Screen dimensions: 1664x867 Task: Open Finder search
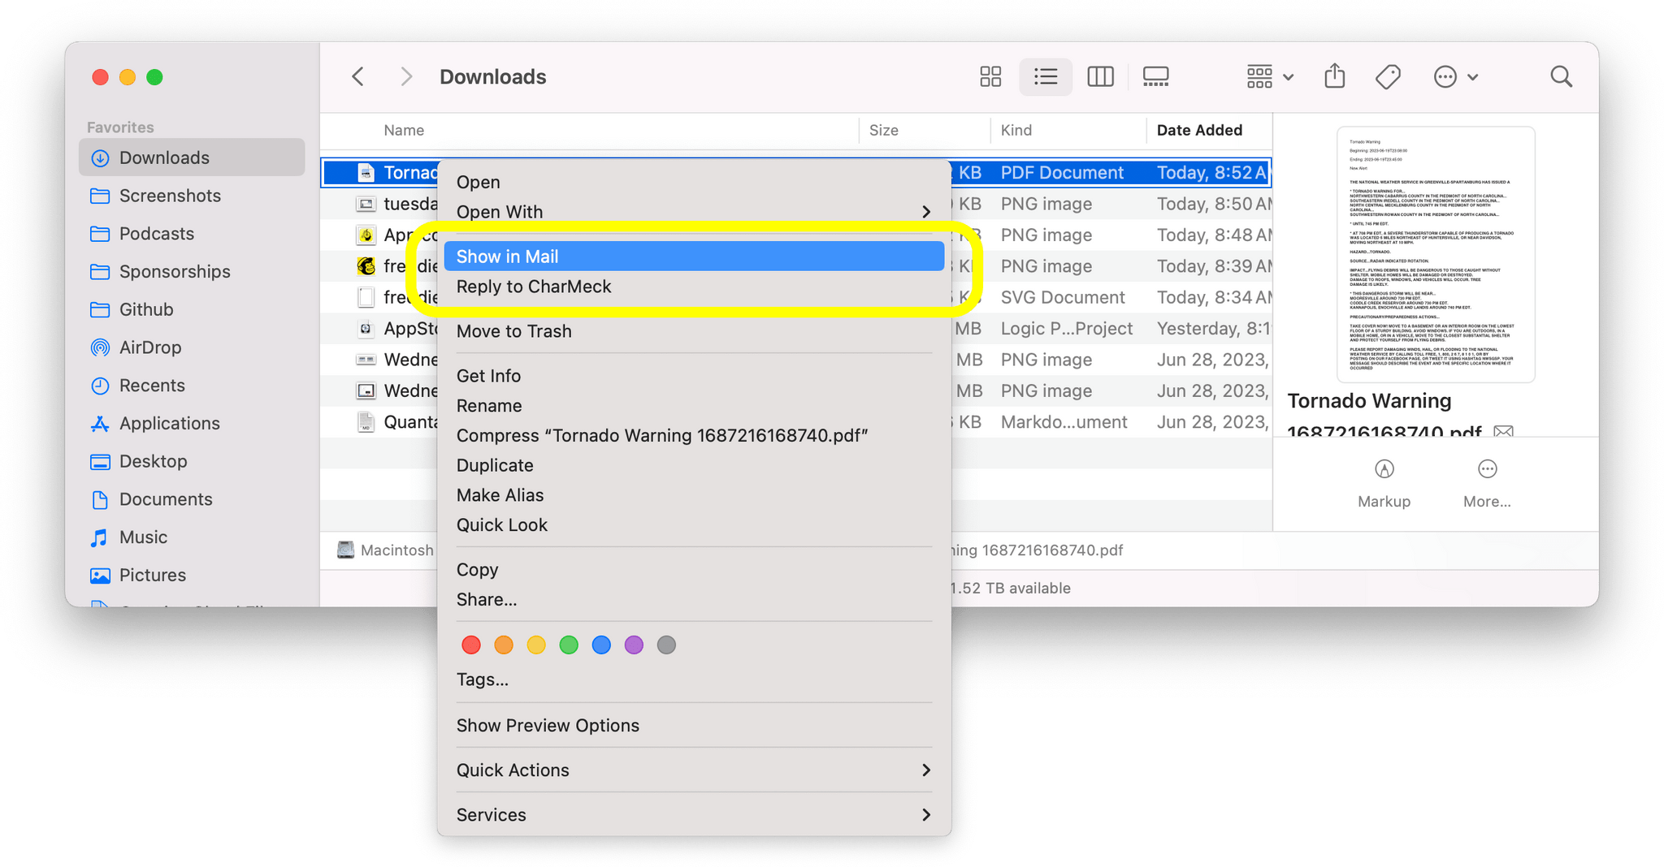point(1561,77)
